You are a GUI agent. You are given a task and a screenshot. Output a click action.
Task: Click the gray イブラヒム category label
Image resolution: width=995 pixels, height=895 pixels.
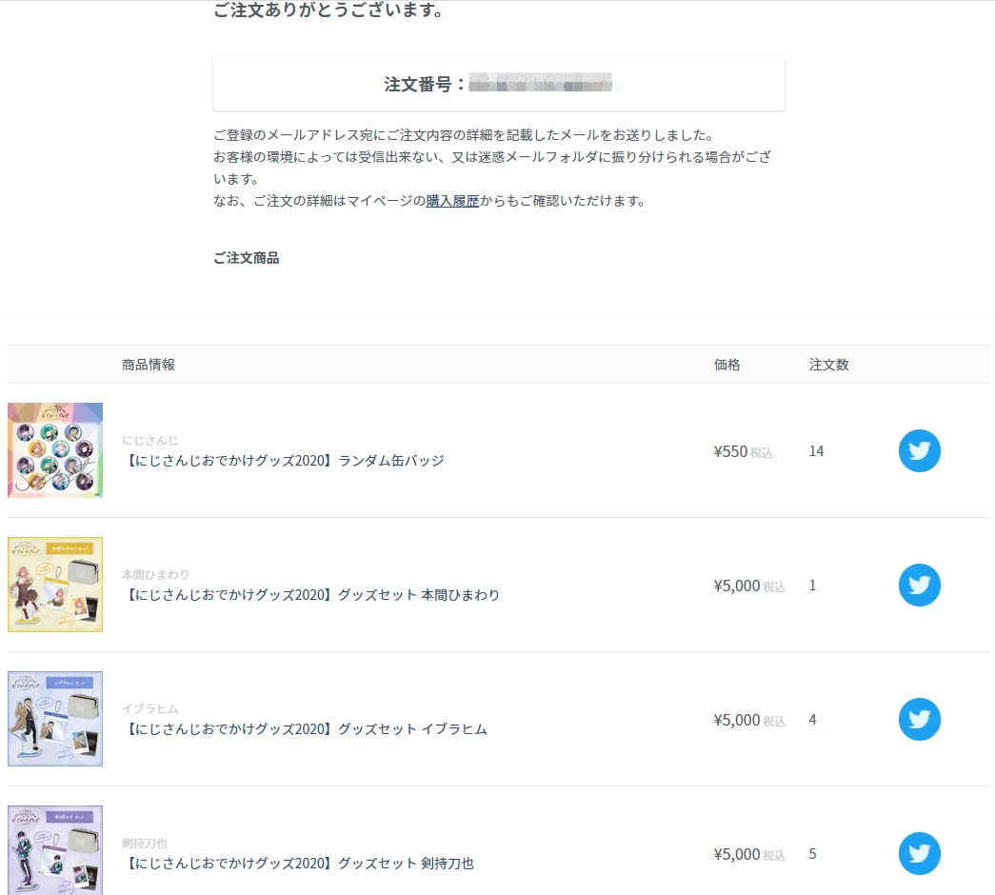[x=150, y=709]
